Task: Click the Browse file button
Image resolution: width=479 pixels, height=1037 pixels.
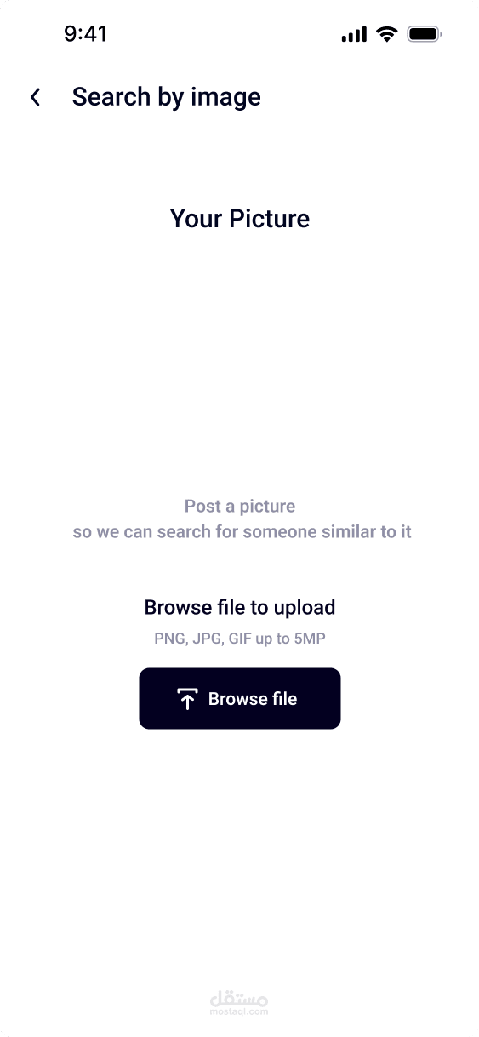Action: click(240, 698)
